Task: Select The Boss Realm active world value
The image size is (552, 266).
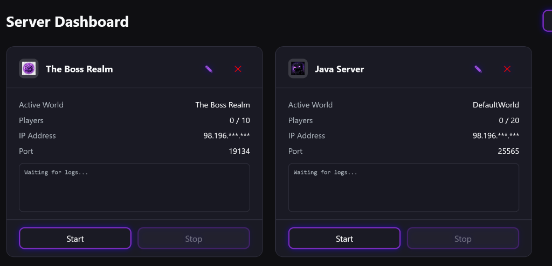Action: click(223, 105)
